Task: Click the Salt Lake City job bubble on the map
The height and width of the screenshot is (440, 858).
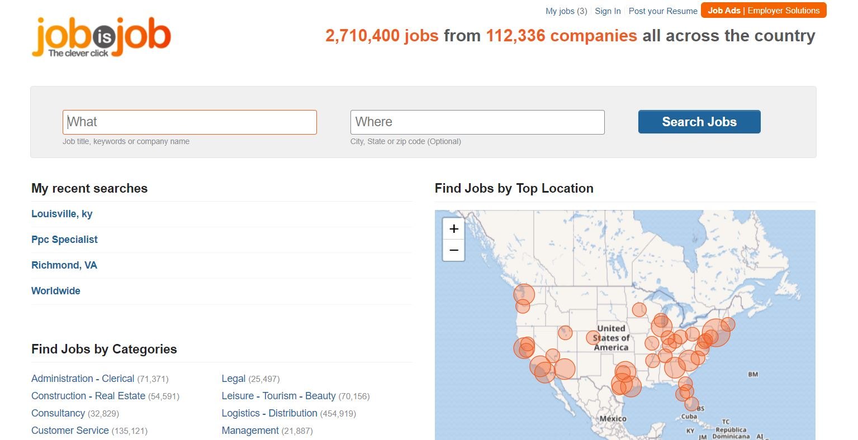Action: tap(565, 333)
